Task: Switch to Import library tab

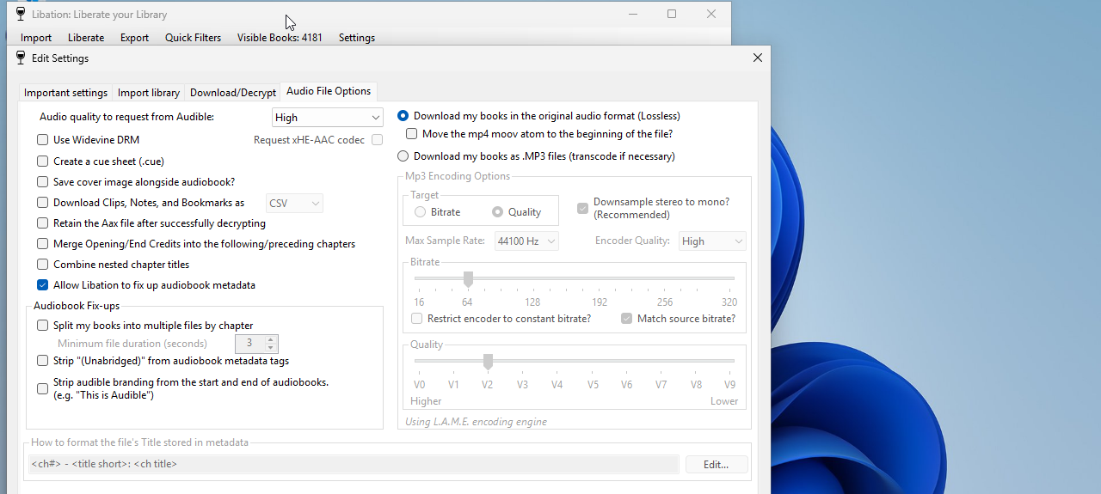Action: tap(149, 93)
